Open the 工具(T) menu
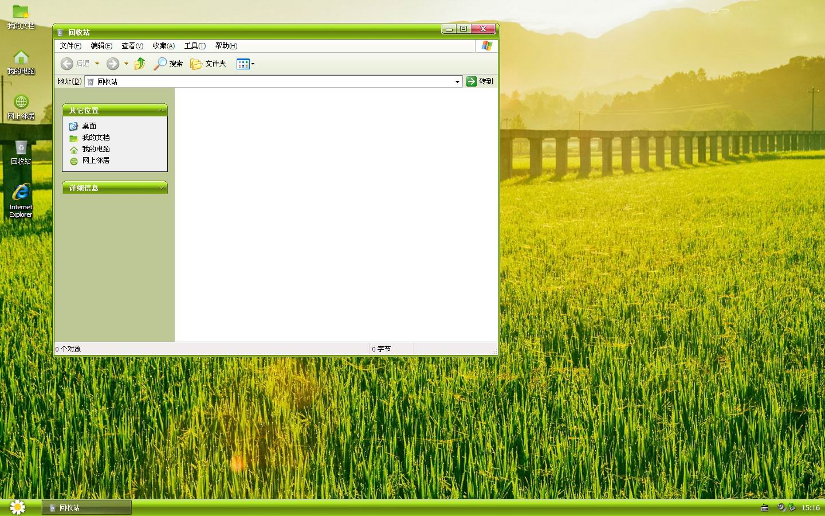 (195, 46)
